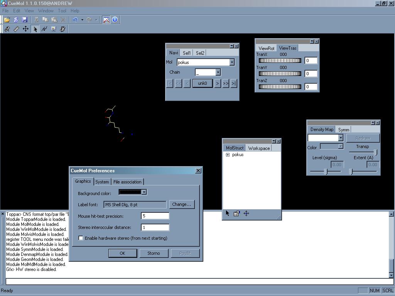This screenshot has width=395, height=296.
Task: Click the TranY thumbwheel slider
Action: pos(280,74)
